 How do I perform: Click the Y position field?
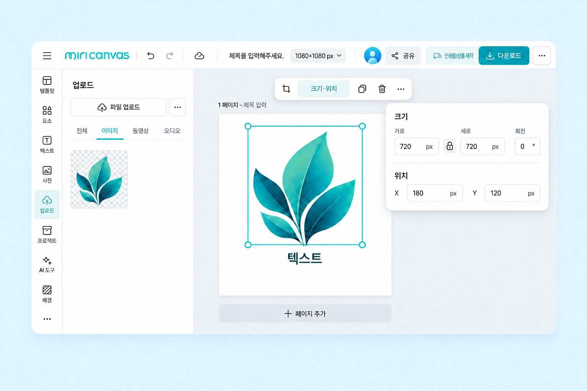point(512,193)
